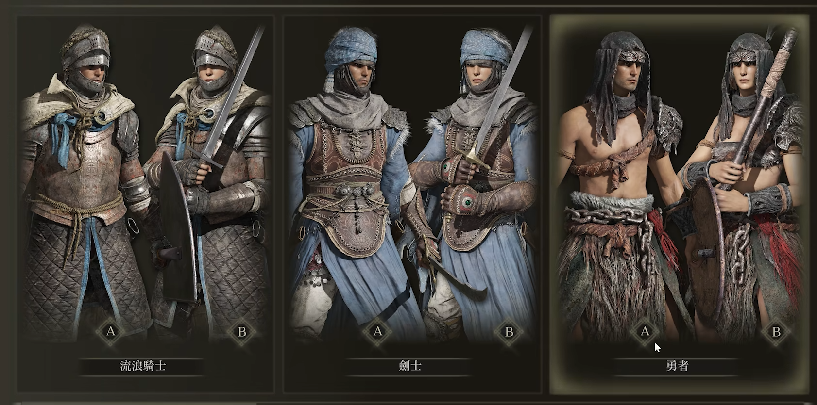Select body type B diamond for 流浪騎士
This screenshot has height=405, width=817.
click(242, 332)
